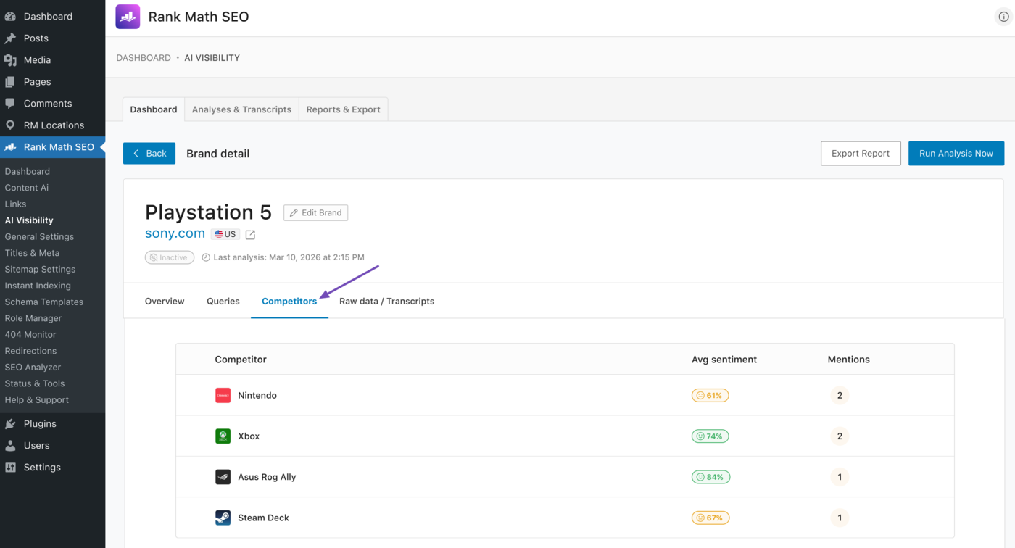
Task: Select the top Dashboard tab
Action: click(x=154, y=109)
